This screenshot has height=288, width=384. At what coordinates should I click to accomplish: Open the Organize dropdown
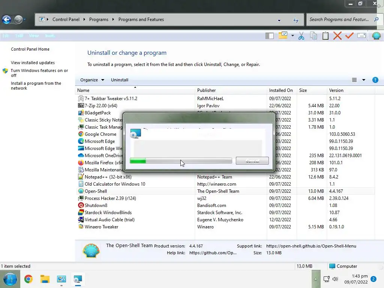tap(92, 80)
